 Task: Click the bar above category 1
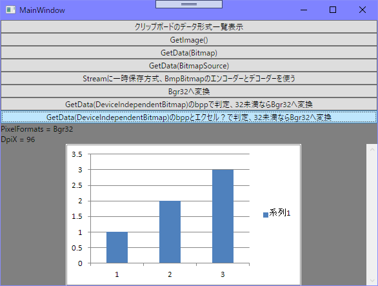(x=117, y=247)
